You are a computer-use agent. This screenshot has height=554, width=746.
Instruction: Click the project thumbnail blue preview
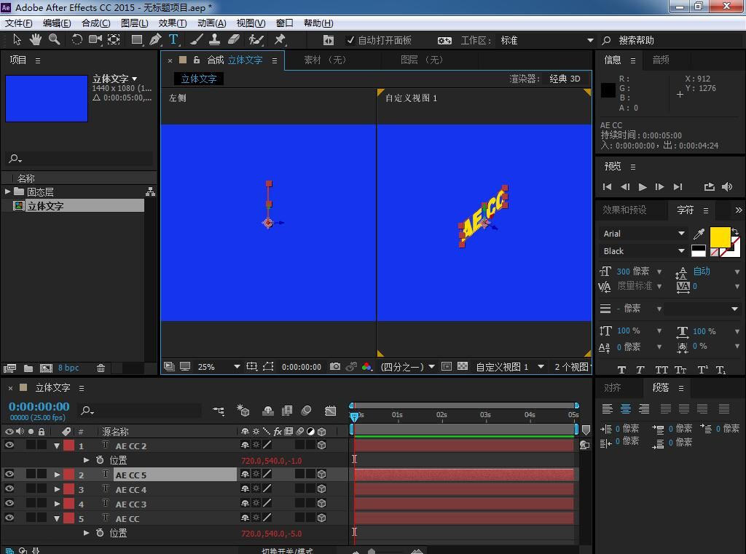(47, 98)
